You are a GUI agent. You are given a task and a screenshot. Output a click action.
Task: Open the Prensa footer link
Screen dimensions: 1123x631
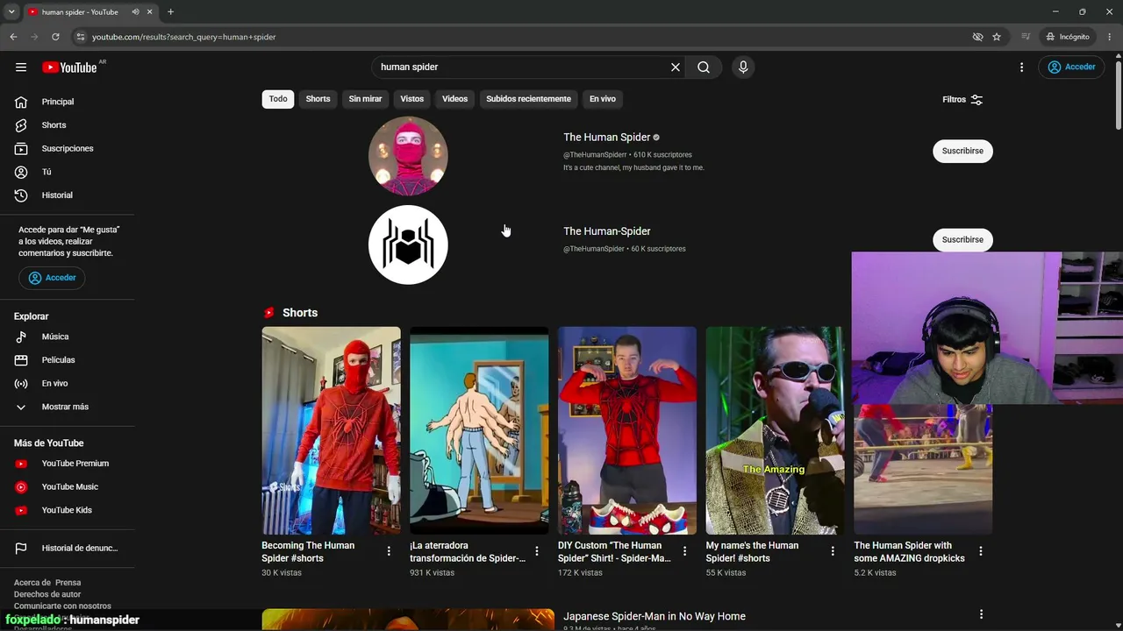tap(68, 583)
